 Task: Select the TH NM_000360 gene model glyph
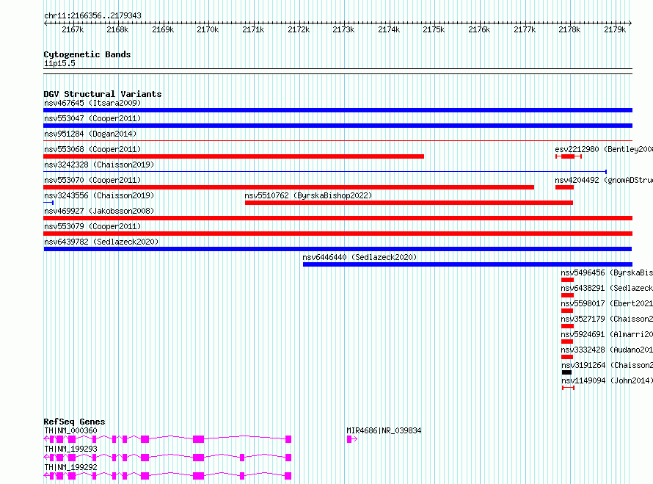point(167,439)
